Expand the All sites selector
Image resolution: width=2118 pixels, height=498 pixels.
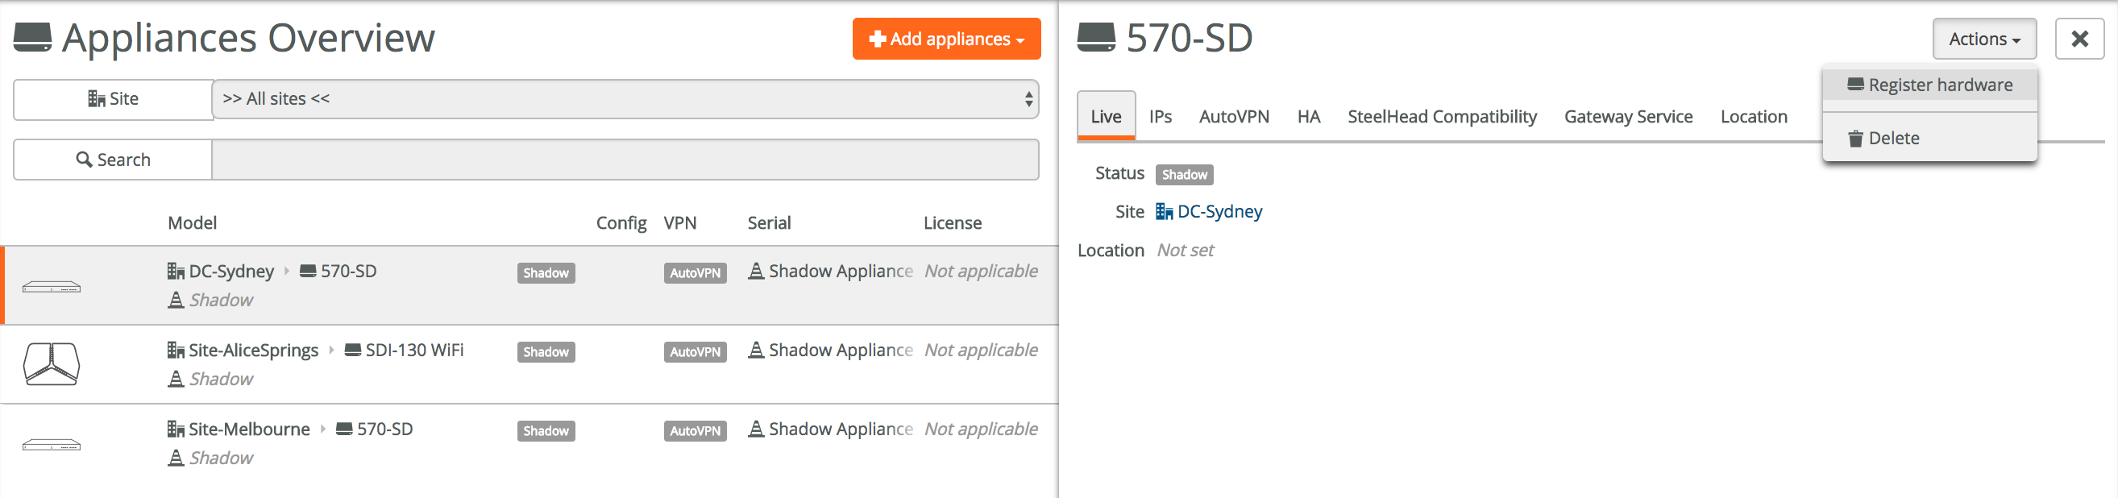pyautogui.click(x=625, y=98)
